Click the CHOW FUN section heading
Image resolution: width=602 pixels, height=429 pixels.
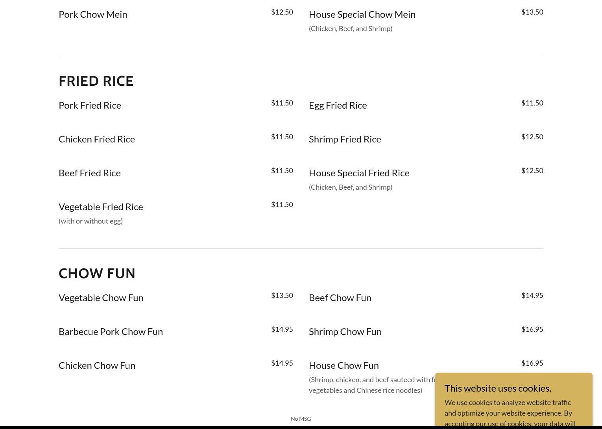(x=97, y=273)
